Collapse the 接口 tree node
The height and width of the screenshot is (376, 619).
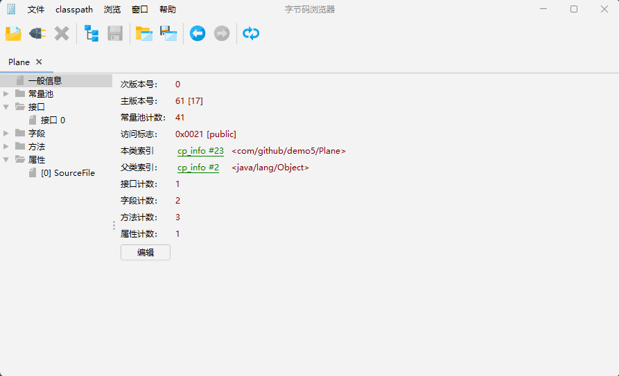(6, 107)
